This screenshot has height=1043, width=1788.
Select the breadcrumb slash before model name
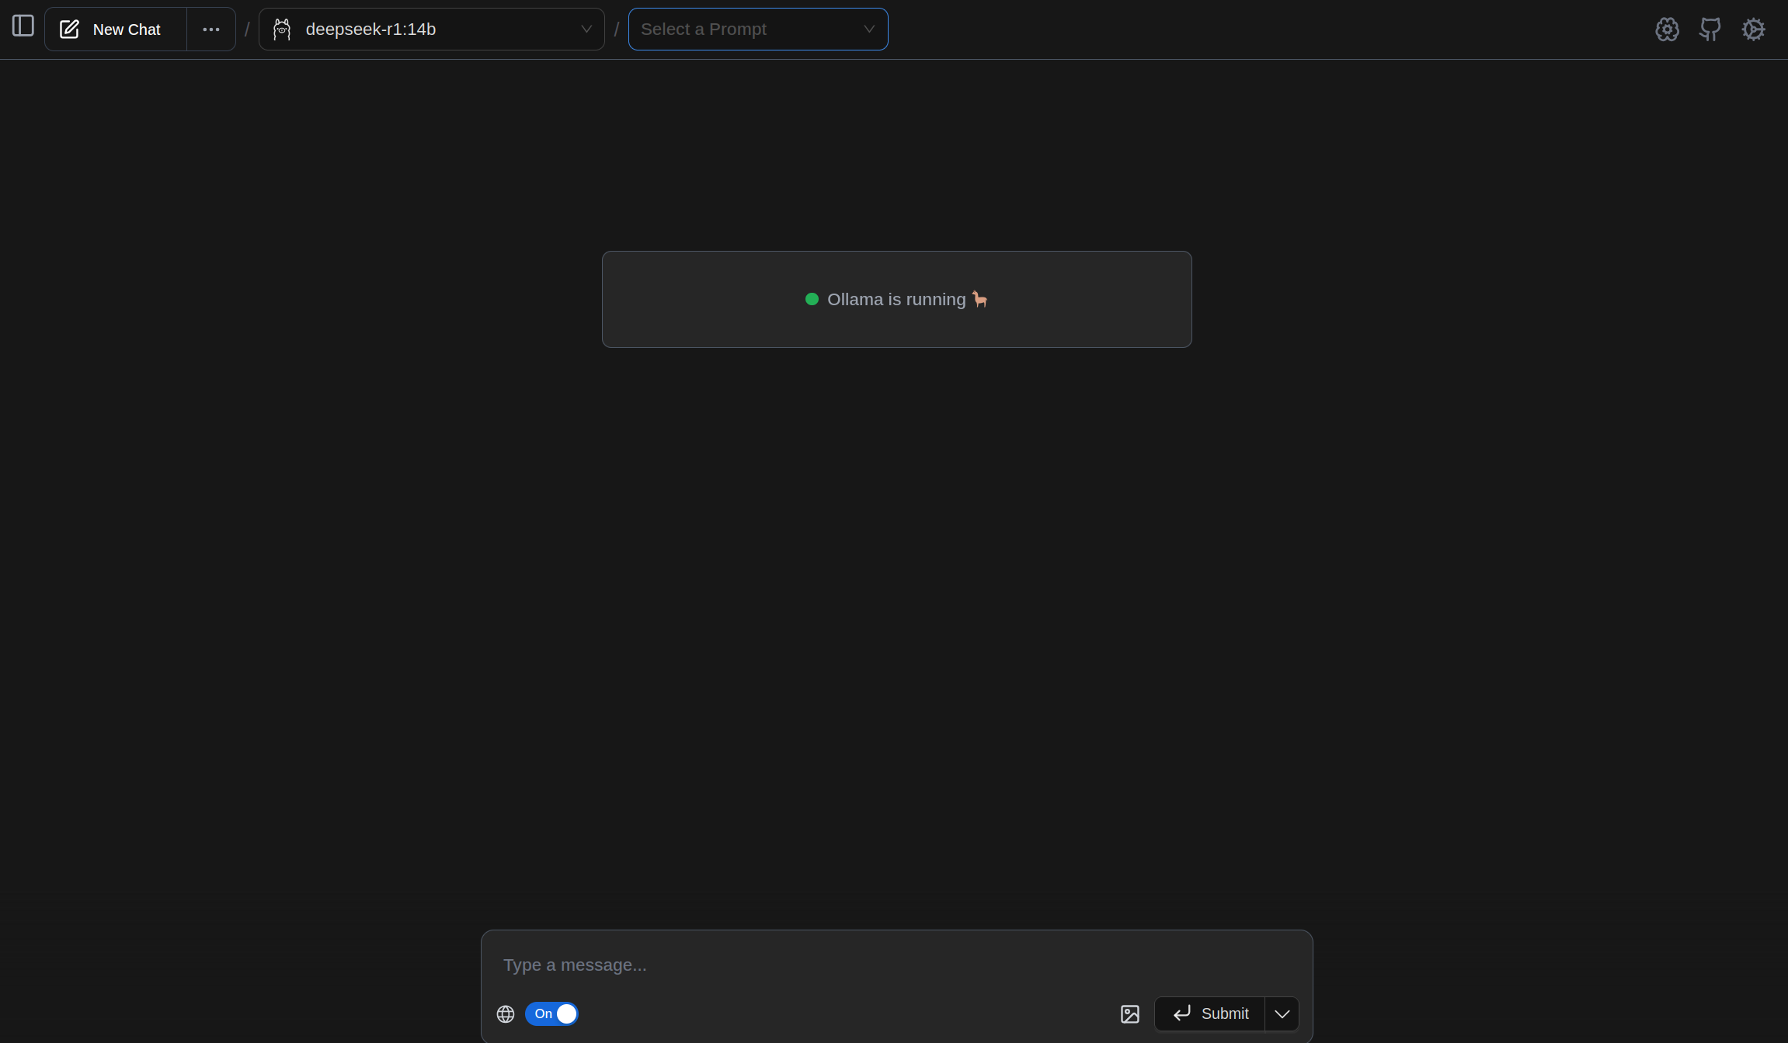click(x=246, y=28)
